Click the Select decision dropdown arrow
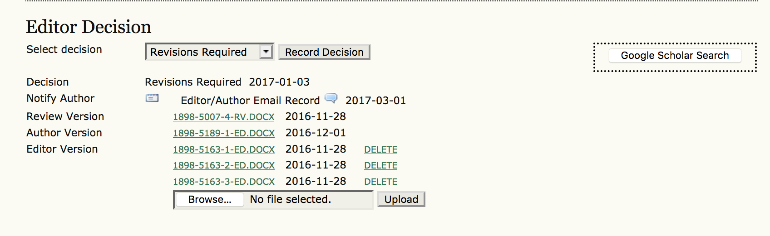 [x=266, y=52]
